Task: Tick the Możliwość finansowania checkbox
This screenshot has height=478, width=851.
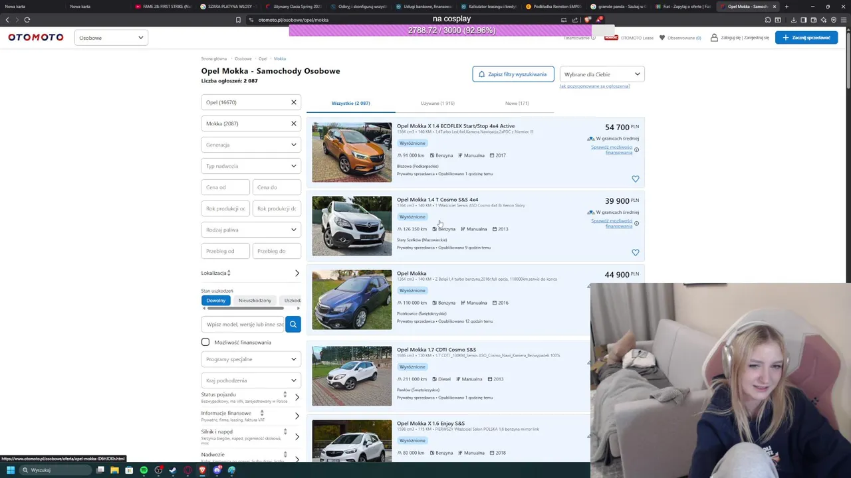Action: pyautogui.click(x=205, y=342)
